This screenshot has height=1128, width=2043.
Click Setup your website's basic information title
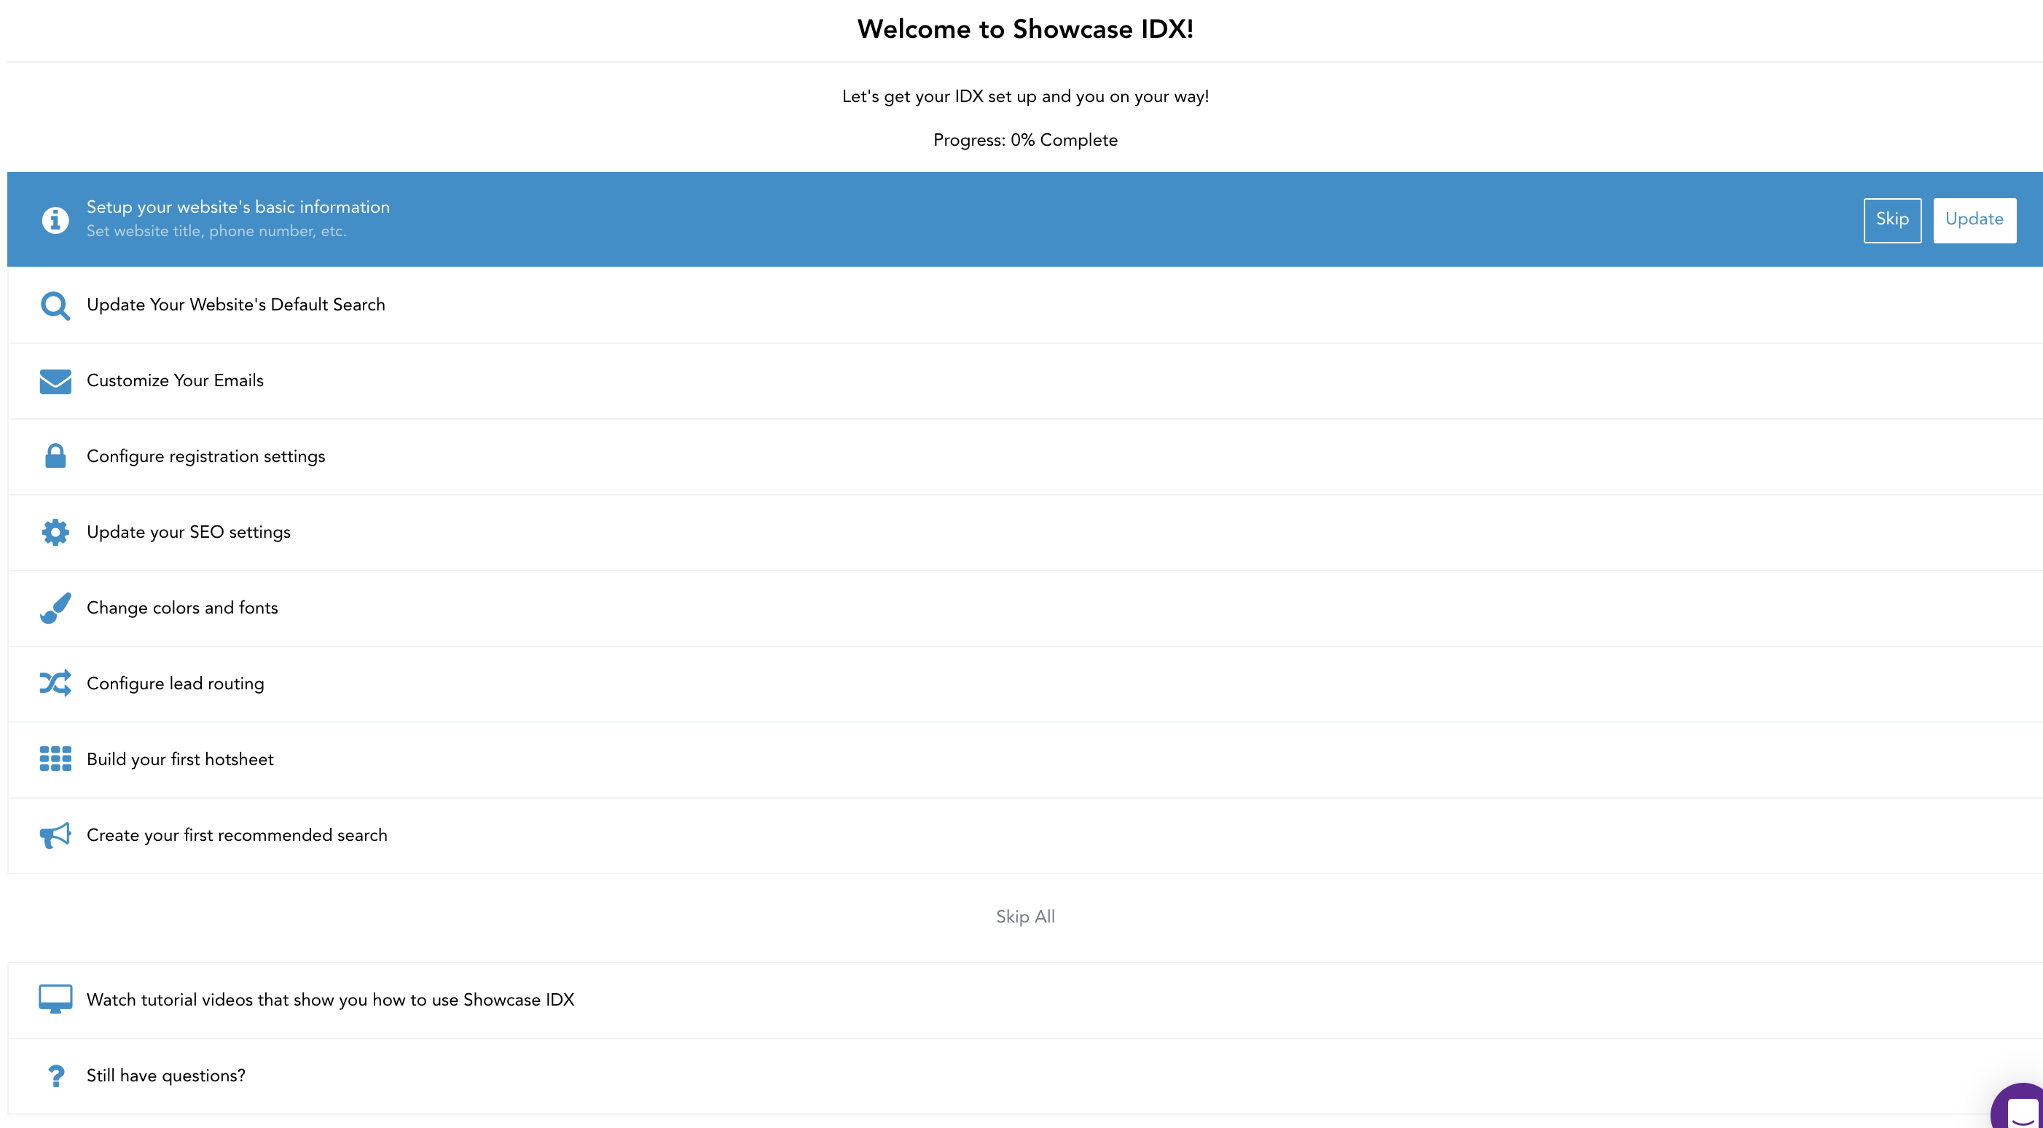pyautogui.click(x=238, y=207)
